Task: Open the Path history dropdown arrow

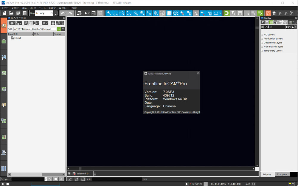Action: 63,29
